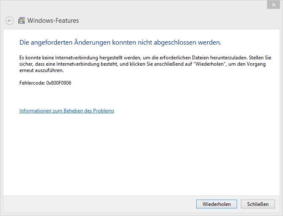The image size is (283, 216).
Task: Click "sicher, dass eine" in the message
Action: point(37,64)
